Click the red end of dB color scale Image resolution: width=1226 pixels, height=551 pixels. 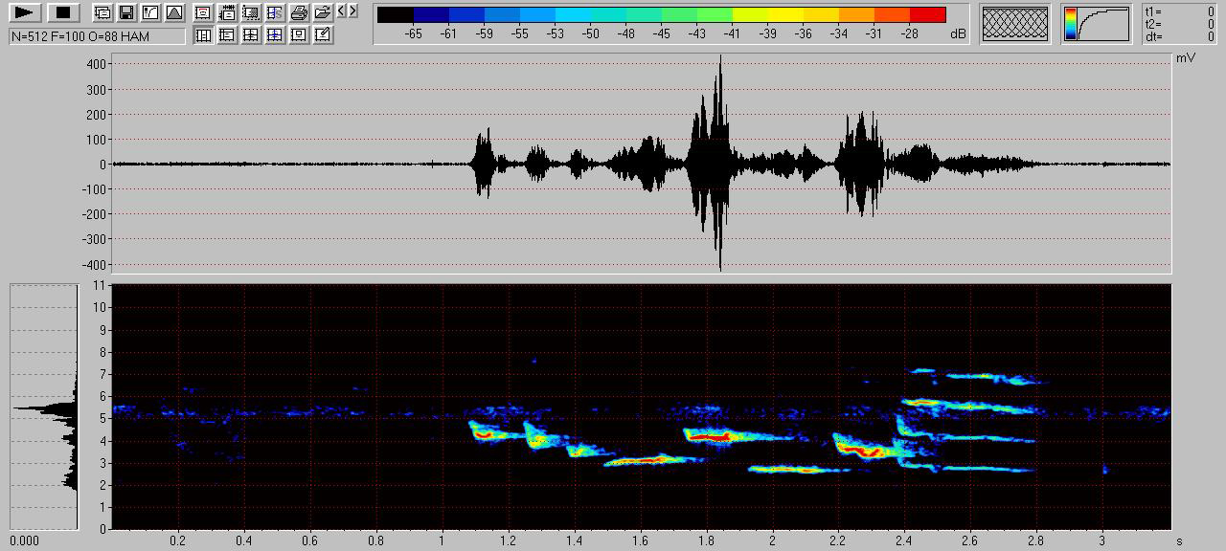click(x=927, y=14)
